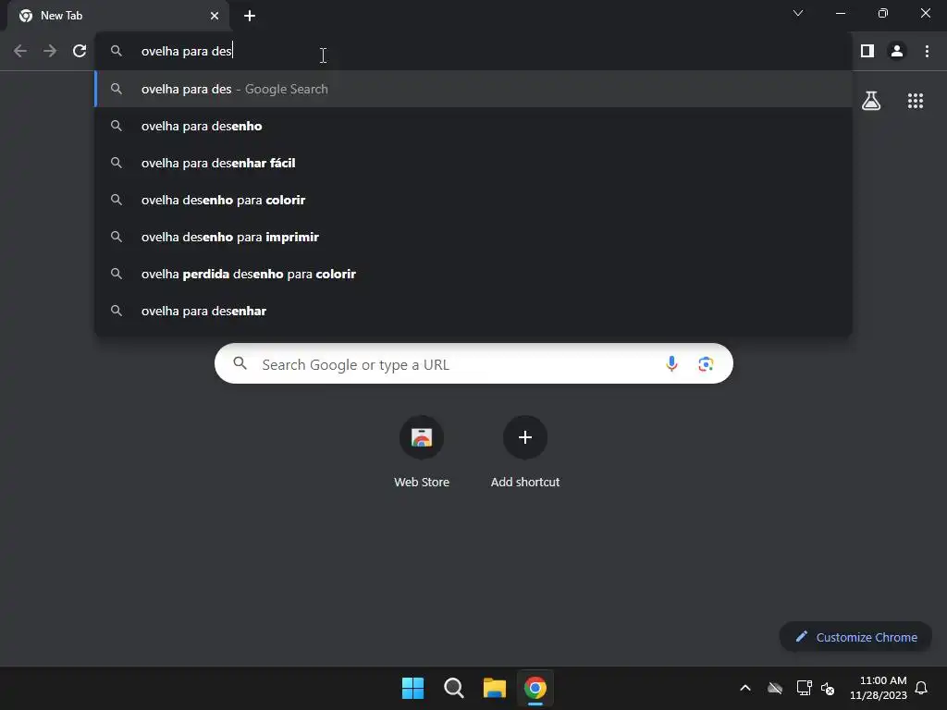Viewport: 947px width, 710px height.
Task: Choose suggestion 'ovelha para desenhar'
Action: point(473,311)
